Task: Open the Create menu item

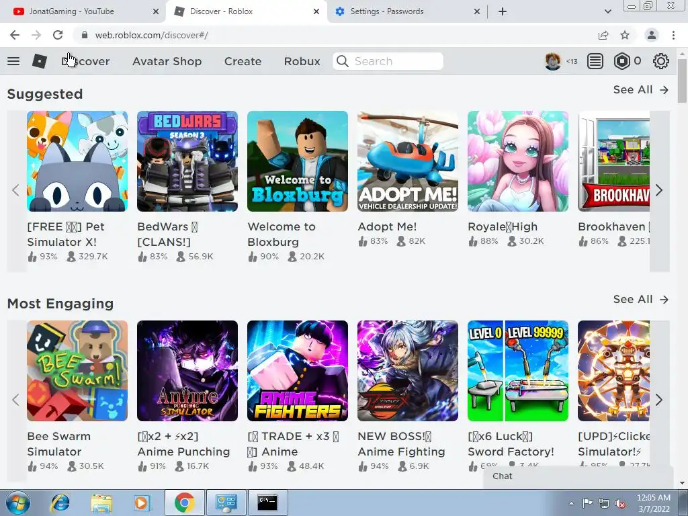Action: 243,61
